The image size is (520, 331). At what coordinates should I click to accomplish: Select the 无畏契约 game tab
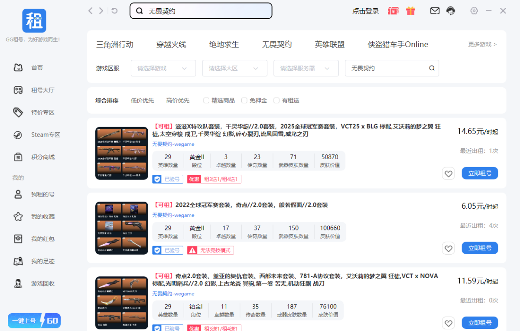click(277, 44)
